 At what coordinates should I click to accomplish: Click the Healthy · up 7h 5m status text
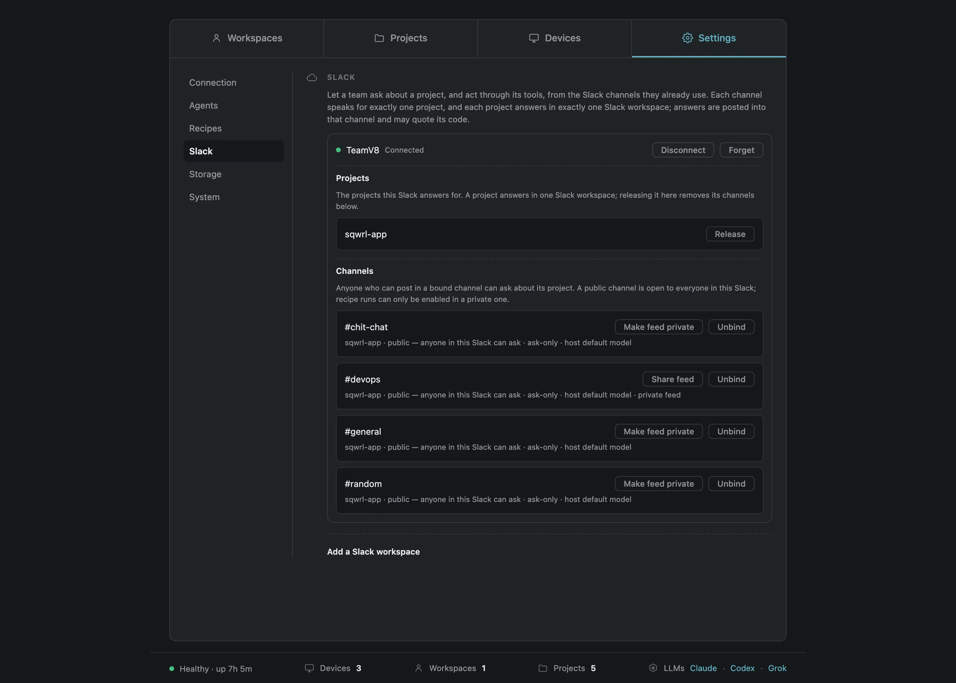[x=216, y=669]
